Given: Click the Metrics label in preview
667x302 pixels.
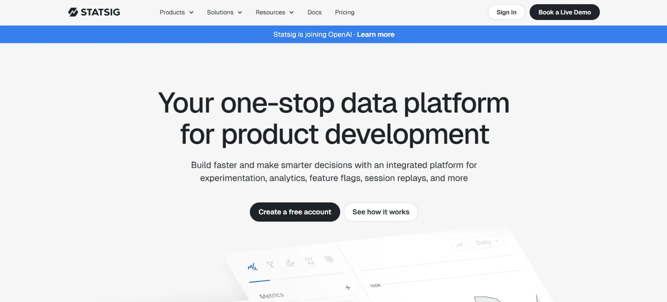Looking at the screenshot, I should (x=271, y=295).
